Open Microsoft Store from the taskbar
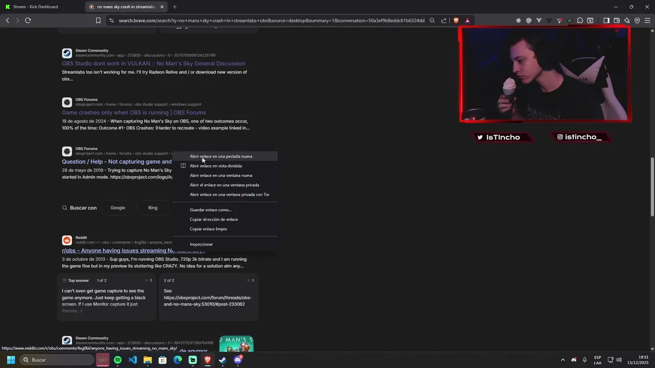This screenshot has width=655, height=368. pyautogui.click(x=163, y=360)
